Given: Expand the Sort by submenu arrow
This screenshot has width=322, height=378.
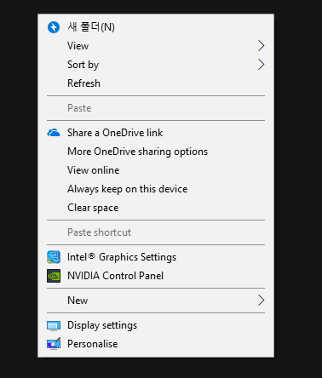Looking at the screenshot, I should pos(261,65).
